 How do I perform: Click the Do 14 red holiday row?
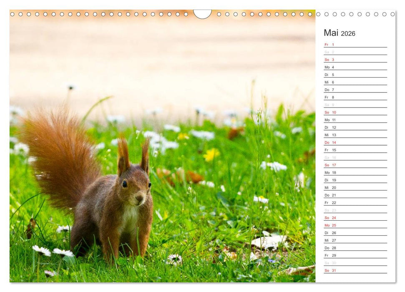click(330, 142)
